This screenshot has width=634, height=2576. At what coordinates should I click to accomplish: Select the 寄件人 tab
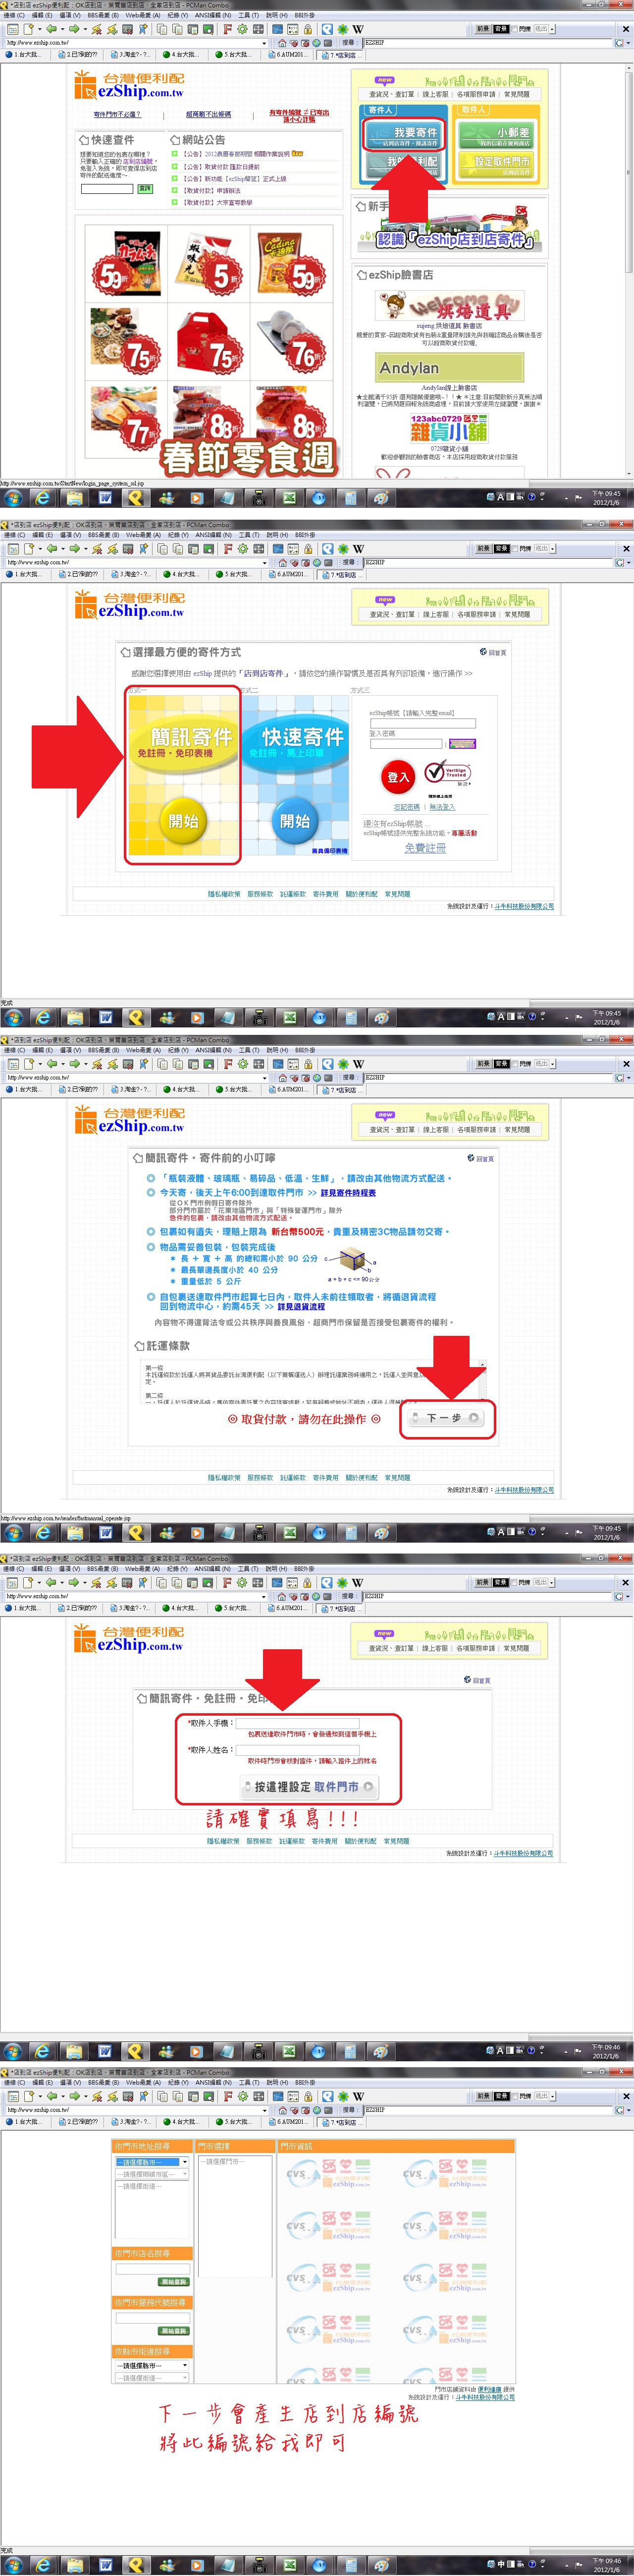click(x=380, y=110)
